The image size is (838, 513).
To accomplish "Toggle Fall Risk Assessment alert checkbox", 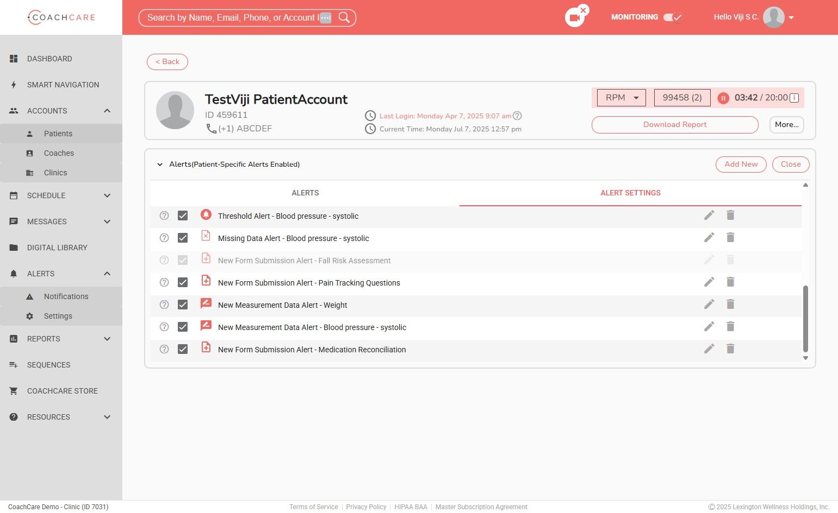I will [x=183, y=260].
